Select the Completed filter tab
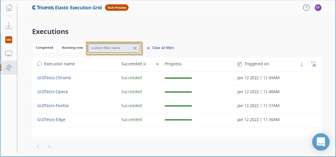Screen dimensions: 336x157 (x=44, y=48)
